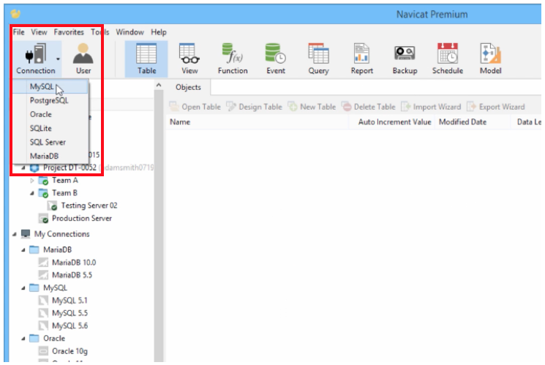Choose MySQL from the Connection dropdown
545x365 pixels.
tap(50, 86)
